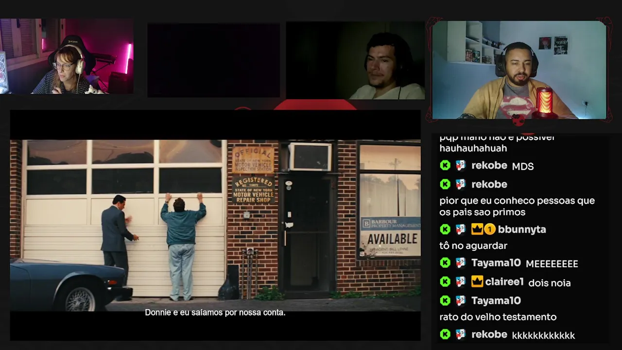
Task: Click the subtitle 'Donnie e eu saíamos por nossa conta.'
Action: (215, 313)
